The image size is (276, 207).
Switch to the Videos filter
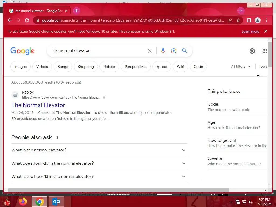tap(42, 67)
